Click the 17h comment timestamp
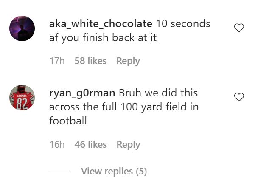Image resolution: width=255 pixels, height=180 pixels. (x=57, y=61)
